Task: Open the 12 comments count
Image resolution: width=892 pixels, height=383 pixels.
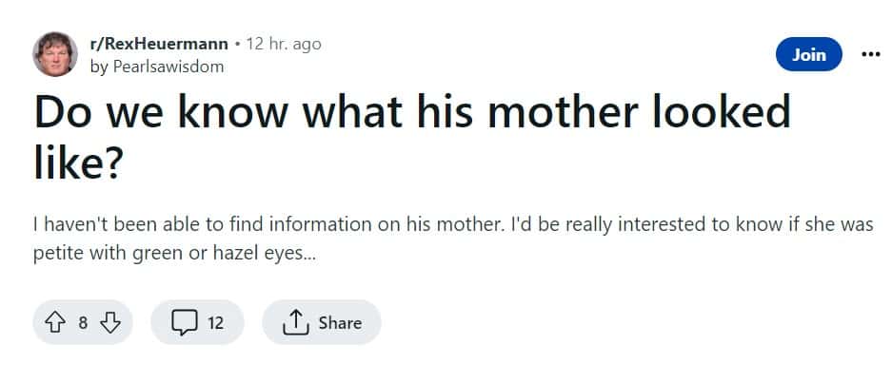Action: click(x=215, y=323)
